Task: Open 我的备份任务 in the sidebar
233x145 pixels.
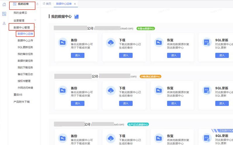Action: [25, 54]
